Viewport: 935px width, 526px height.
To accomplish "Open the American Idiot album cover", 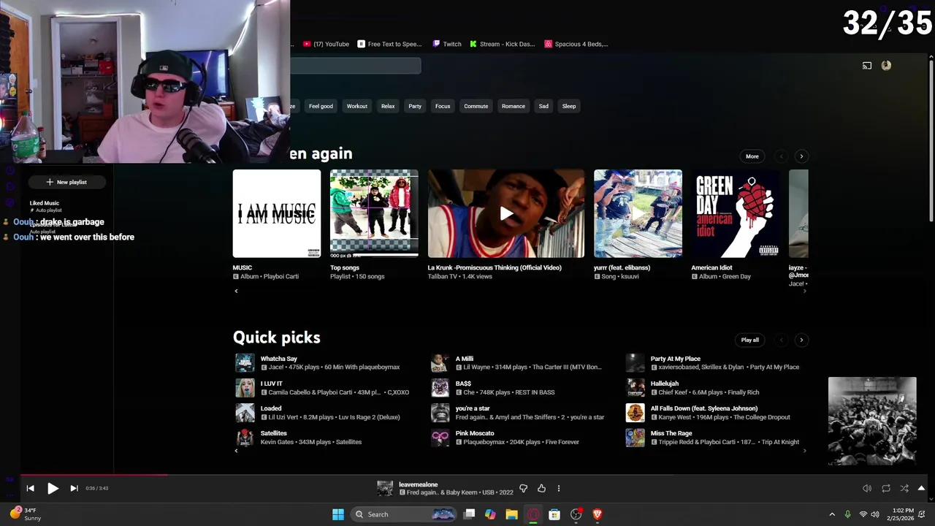I will tap(736, 213).
